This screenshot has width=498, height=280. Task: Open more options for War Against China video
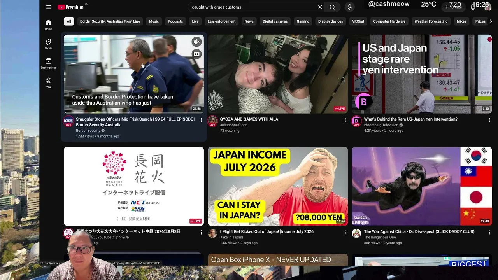(489, 232)
